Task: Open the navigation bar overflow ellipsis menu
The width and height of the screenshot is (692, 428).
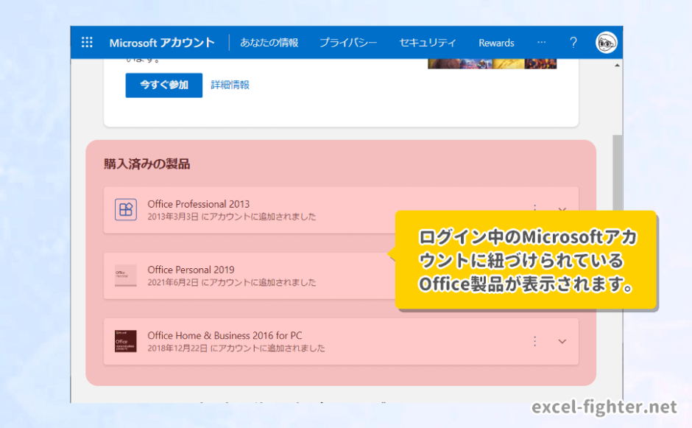Action: tap(542, 42)
